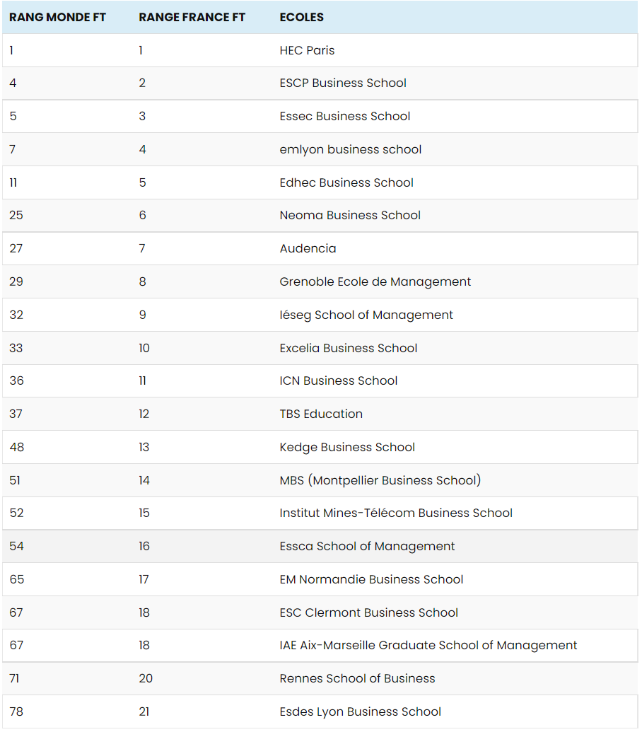This screenshot has width=642, height=732.
Task: Click Grenoble Ecole de Management
Action: 375,281
